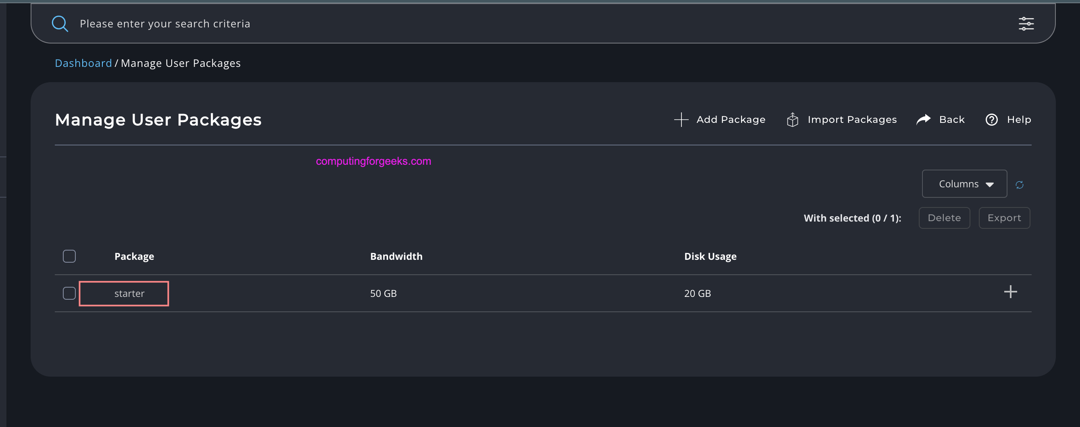The image size is (1080, 427).
Task: Click the Import Packages label
Action: click(x=852, y=119)
